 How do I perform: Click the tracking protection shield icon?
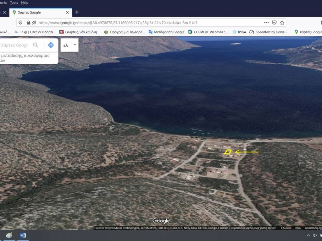[21, 23]
